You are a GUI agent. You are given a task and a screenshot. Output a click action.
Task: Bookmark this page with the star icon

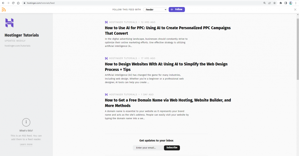(274, 3)
